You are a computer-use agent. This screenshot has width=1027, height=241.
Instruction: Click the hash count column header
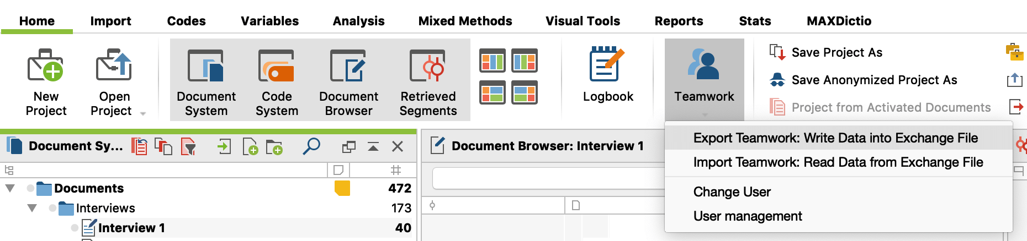(x=395, y=169)
